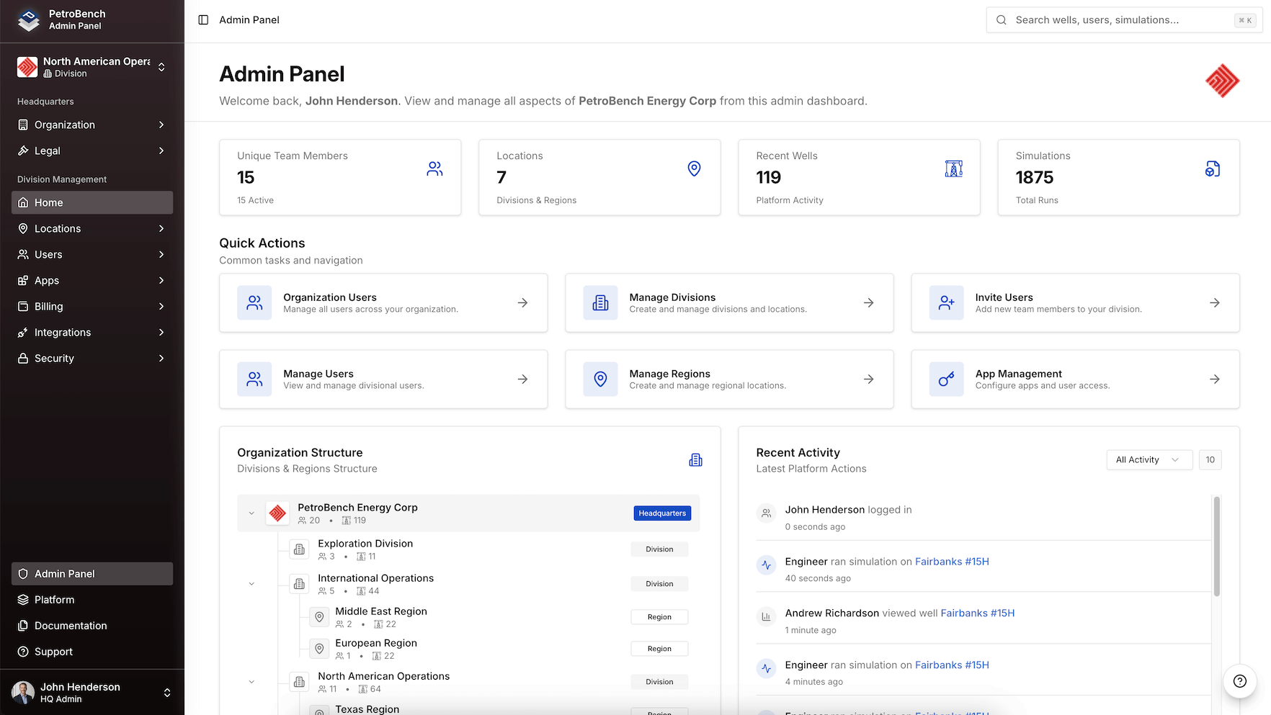Open the search icon in the top bar
1271x715 pixels.
pos(1001,20)
